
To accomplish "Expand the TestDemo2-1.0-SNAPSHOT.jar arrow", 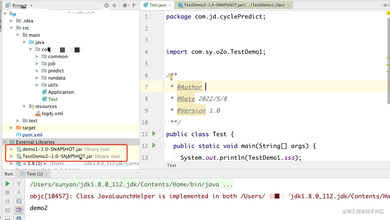I will click(x=11, y=156).
